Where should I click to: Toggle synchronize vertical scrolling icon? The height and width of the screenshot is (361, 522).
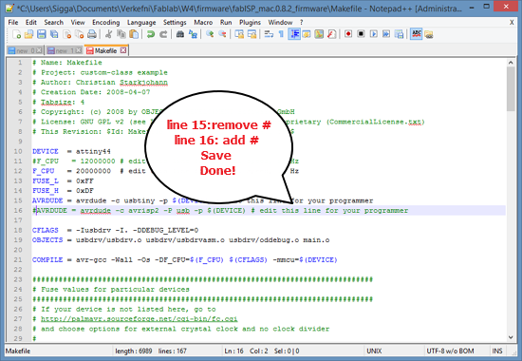(239, 34)
